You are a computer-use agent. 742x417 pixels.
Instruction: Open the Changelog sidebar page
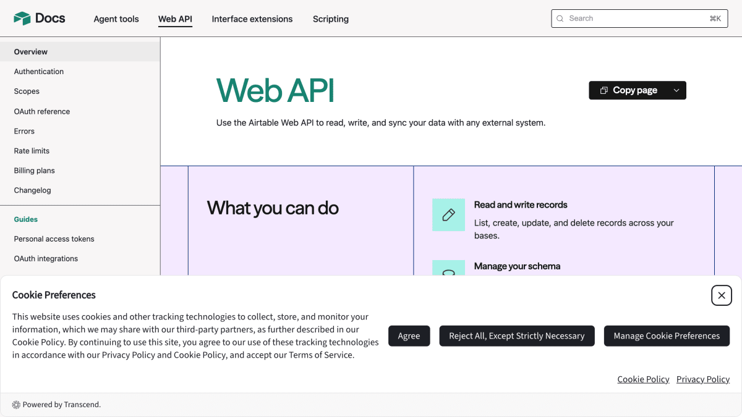tap(80, 190)
